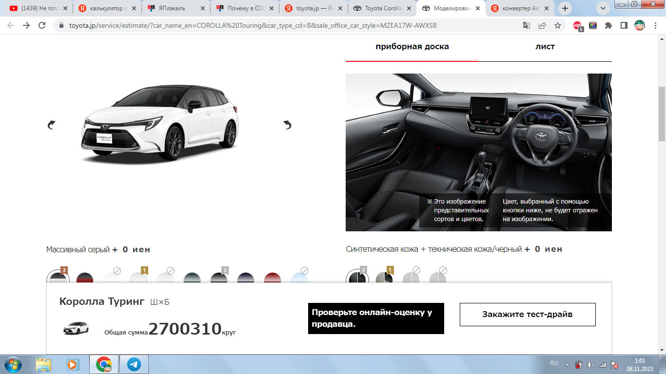This screenshot has width=666, height=374.
Task: Choose the gray-blue exterior color swatch
Action: (192, 278)
